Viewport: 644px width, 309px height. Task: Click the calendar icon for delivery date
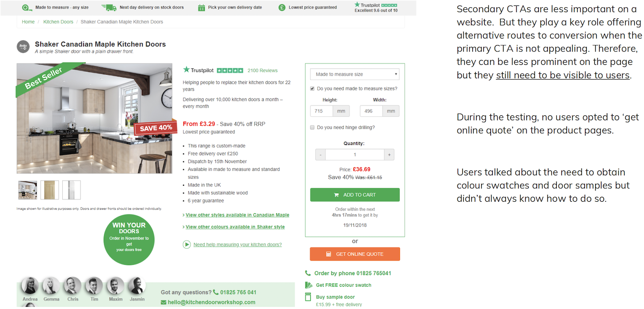[x=201, y=8]
